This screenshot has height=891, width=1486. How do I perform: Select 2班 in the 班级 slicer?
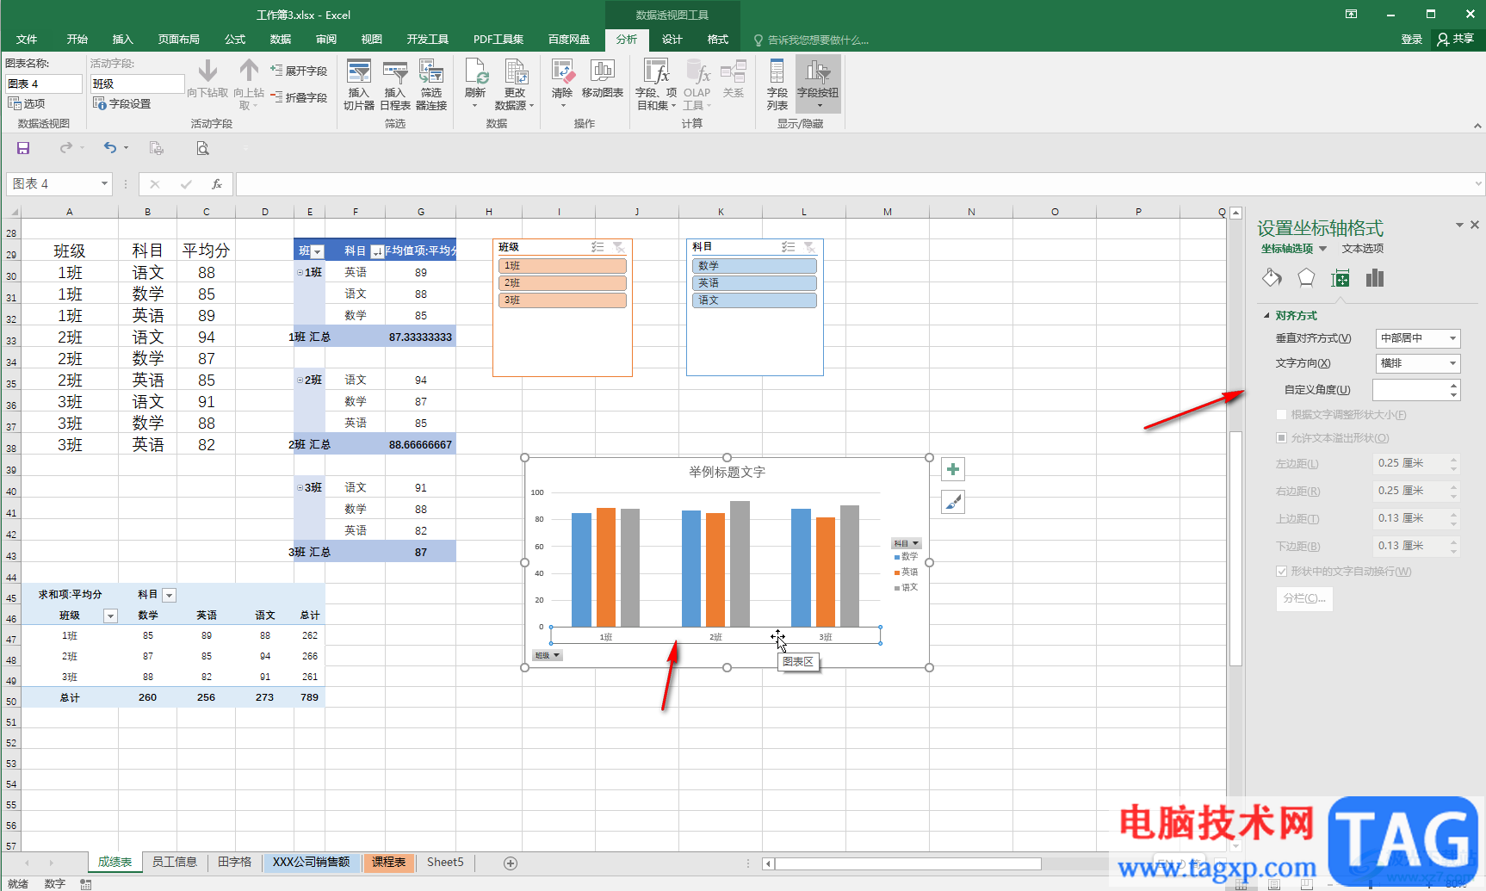(562, 283)
